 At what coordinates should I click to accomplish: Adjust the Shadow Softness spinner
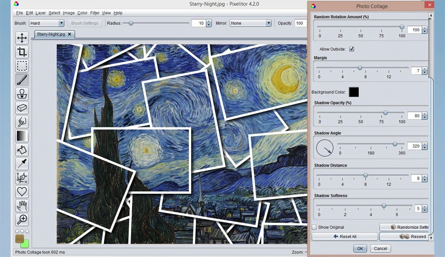[x=425, y=209]
